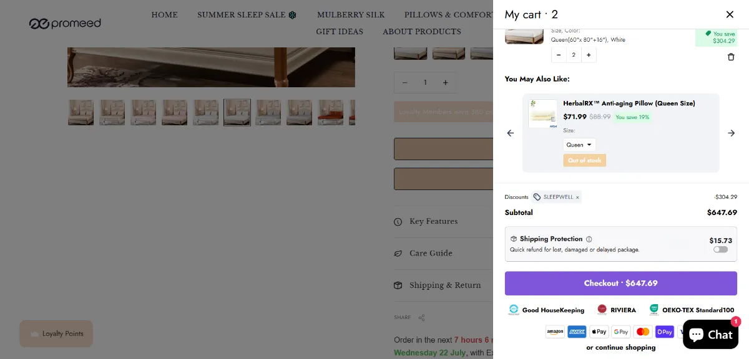Viewport: 749px width, 359px height.
Task: Click the Shipping Protection package icon
Action: (514, 239)
